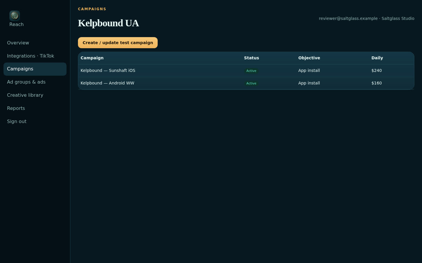Click the Reach app logo icon
This screenshot has width=422, height=263.
tap(15, 15)
